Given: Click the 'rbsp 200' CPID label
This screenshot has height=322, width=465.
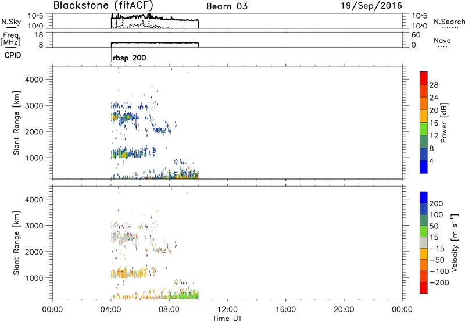Looking at the screenshot, I should tap(129, 58).
